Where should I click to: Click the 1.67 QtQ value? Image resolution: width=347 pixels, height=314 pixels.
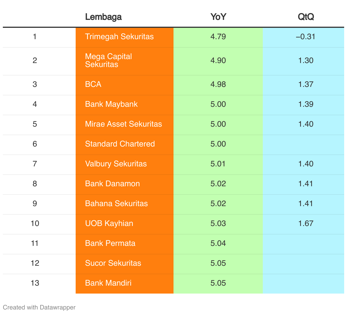coord(306,223)
